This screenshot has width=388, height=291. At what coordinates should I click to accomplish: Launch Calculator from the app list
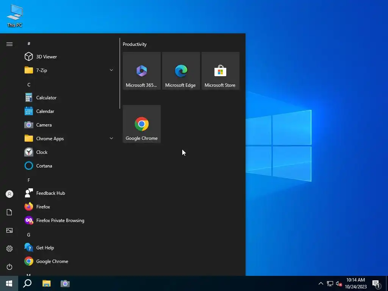tap(69, 97)
